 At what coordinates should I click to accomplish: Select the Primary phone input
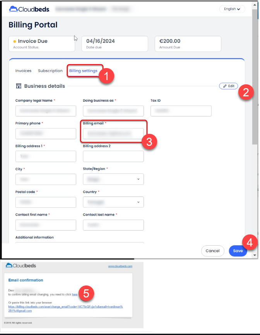(46, 133)
